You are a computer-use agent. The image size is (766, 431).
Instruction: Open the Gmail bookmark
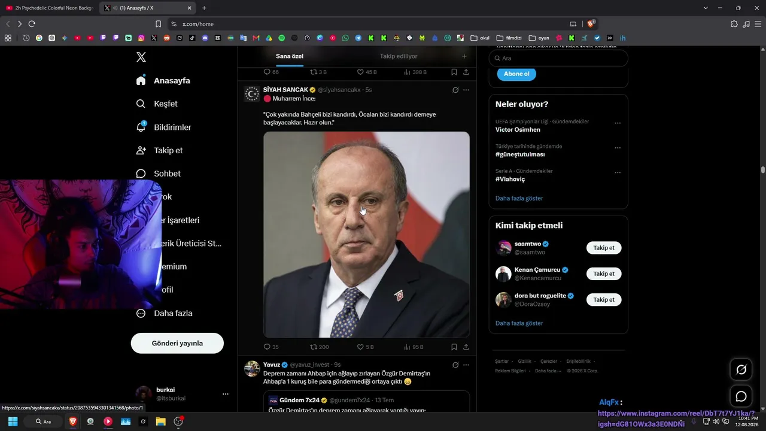256,38
